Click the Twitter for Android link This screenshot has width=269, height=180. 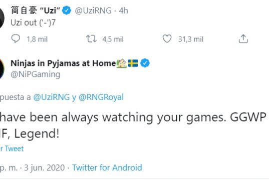point(107,167)
